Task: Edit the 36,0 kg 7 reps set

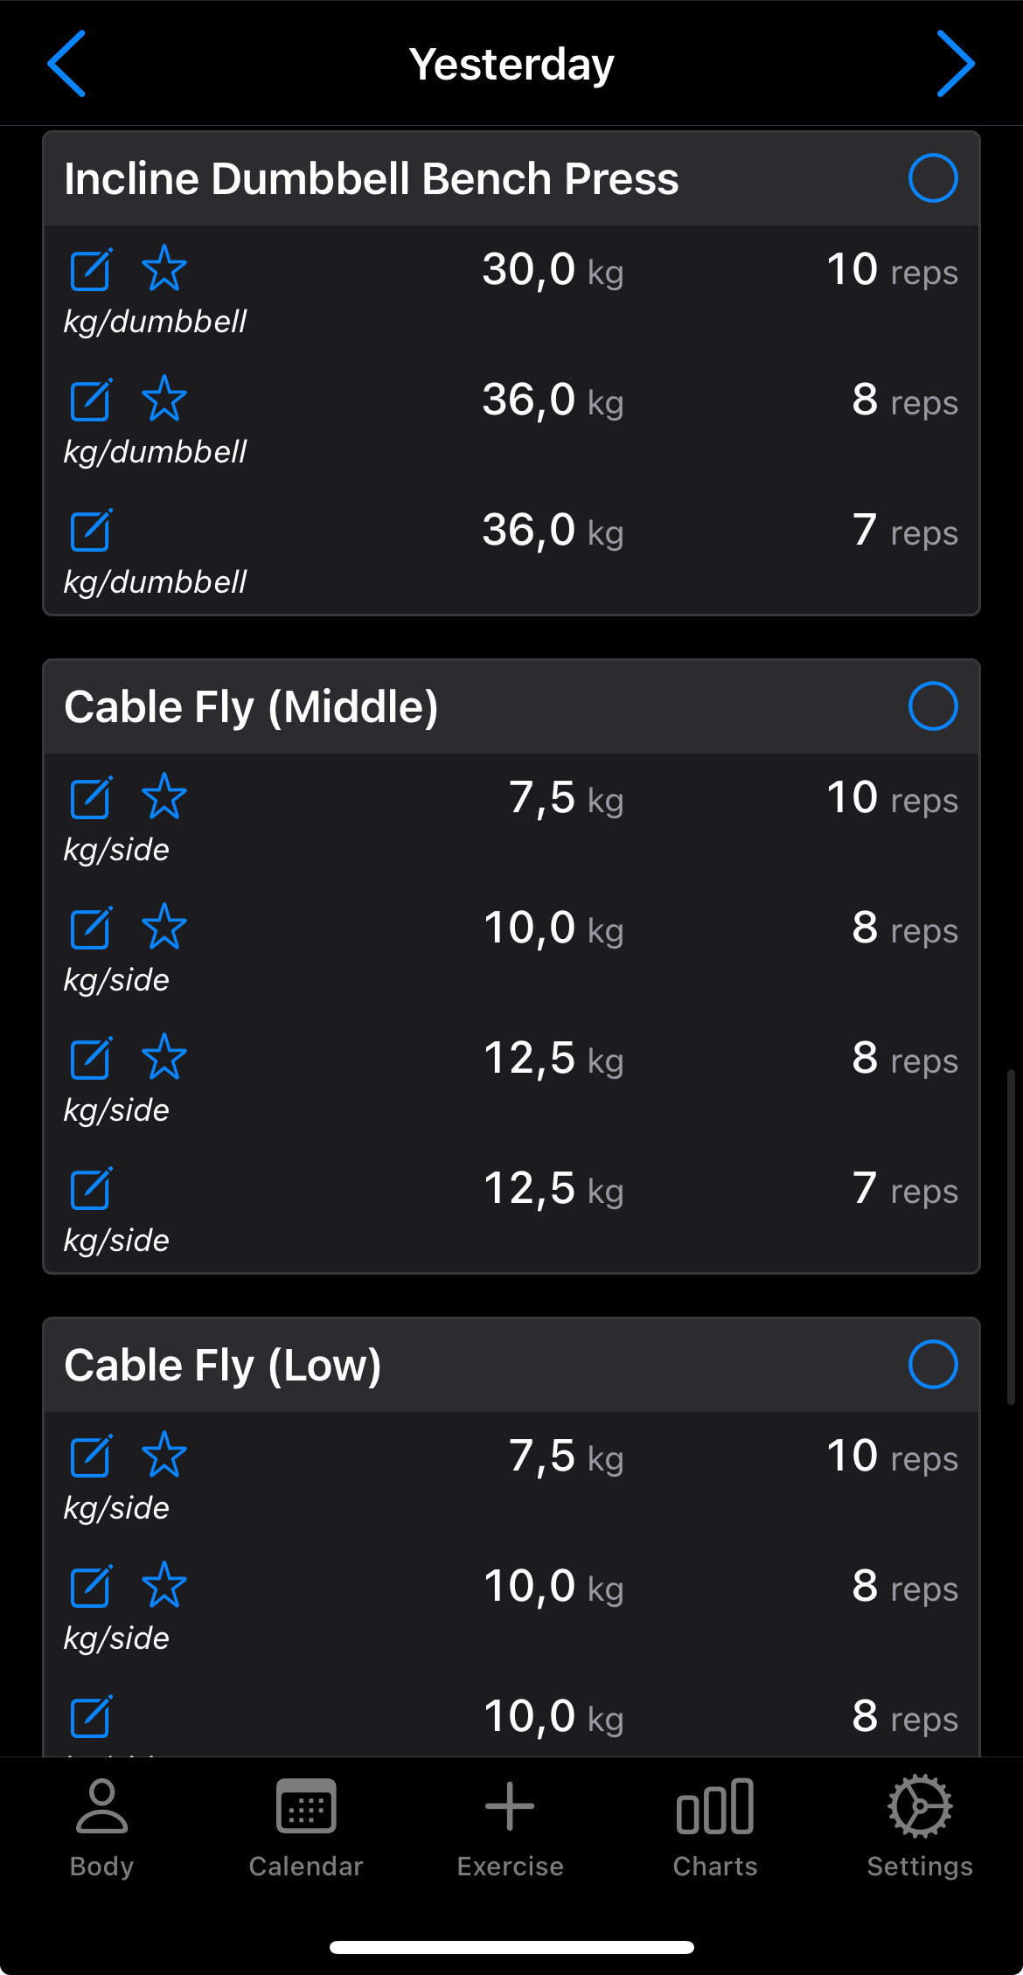Action: tap(91, 530)
